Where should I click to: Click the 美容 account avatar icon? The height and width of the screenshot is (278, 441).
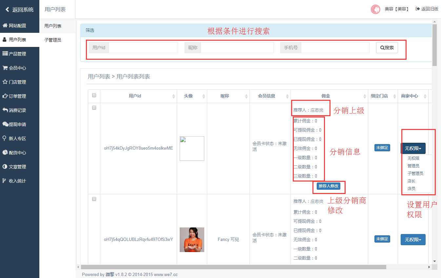pyautogui.click(x=375, y=9)
